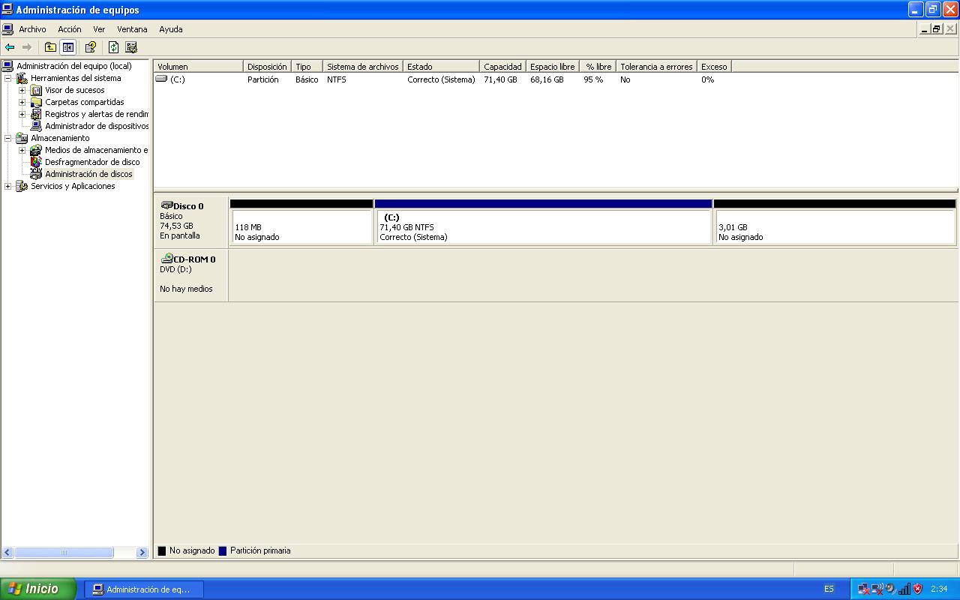Screen dimensions: 960x600
Task: Click the toolbar icon with gear overlay
Action: [x=131, y=47]
